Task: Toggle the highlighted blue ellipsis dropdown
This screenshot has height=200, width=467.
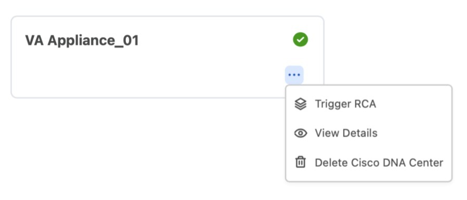Action: pos(294,75)
